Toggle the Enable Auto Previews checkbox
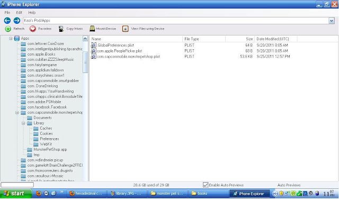Image resolution: width=339 pixels, height=199 pixels. (x=206, y=185)
